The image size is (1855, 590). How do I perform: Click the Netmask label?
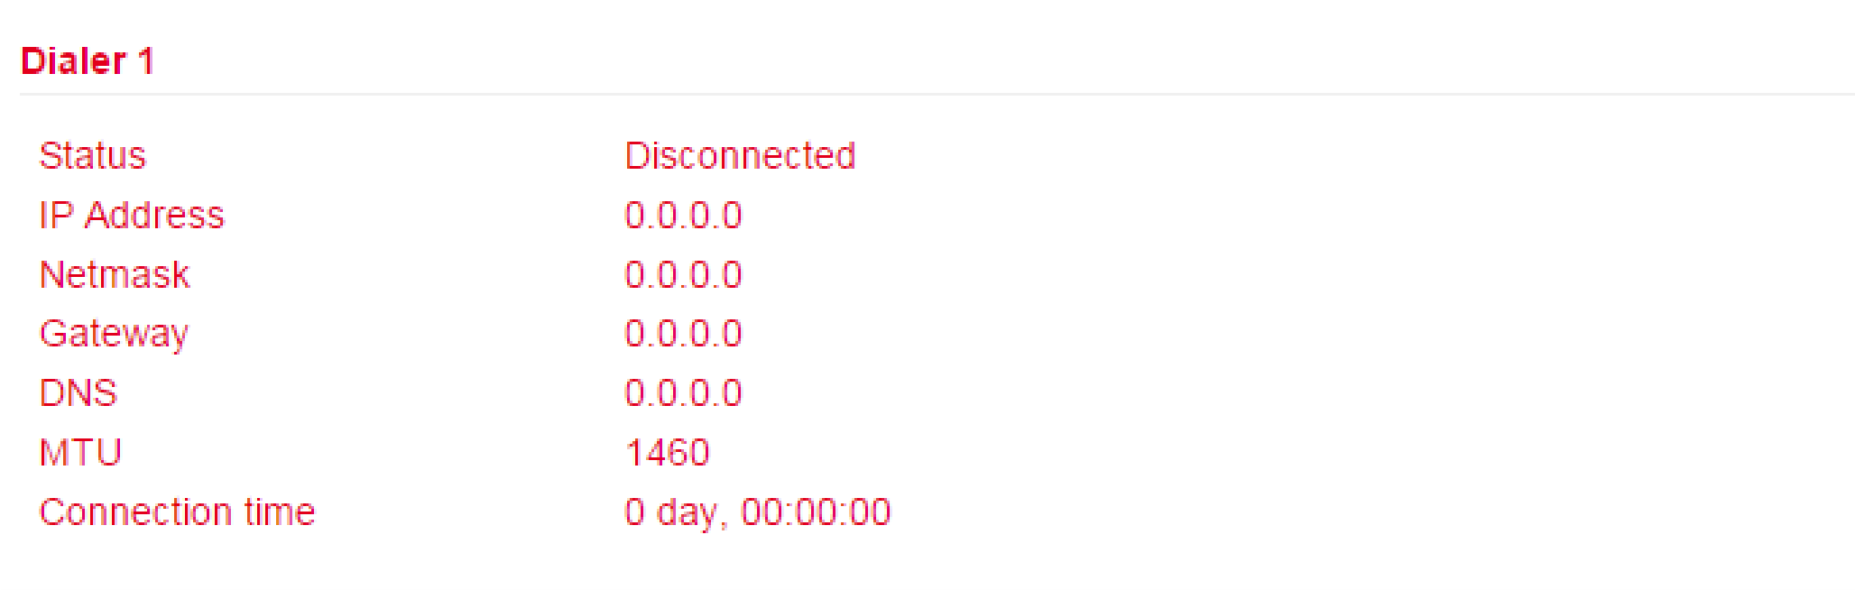(115, 275)
